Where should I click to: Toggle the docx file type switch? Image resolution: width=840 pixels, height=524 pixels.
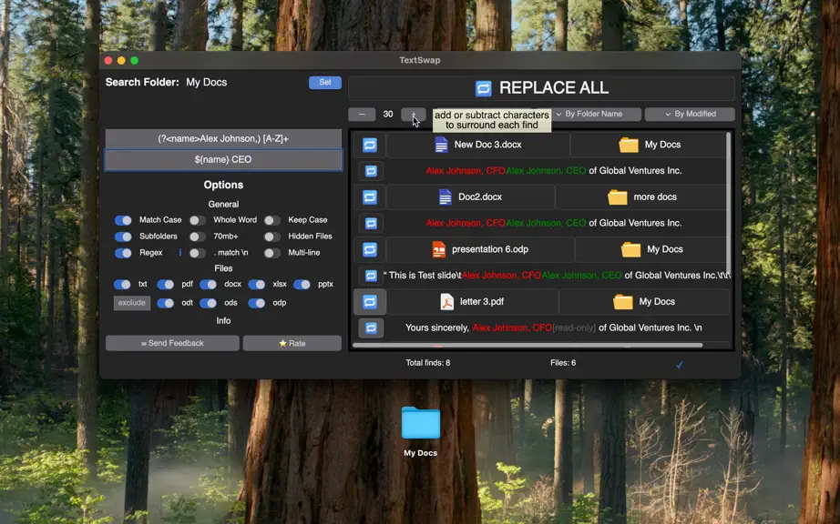point(208,285)
